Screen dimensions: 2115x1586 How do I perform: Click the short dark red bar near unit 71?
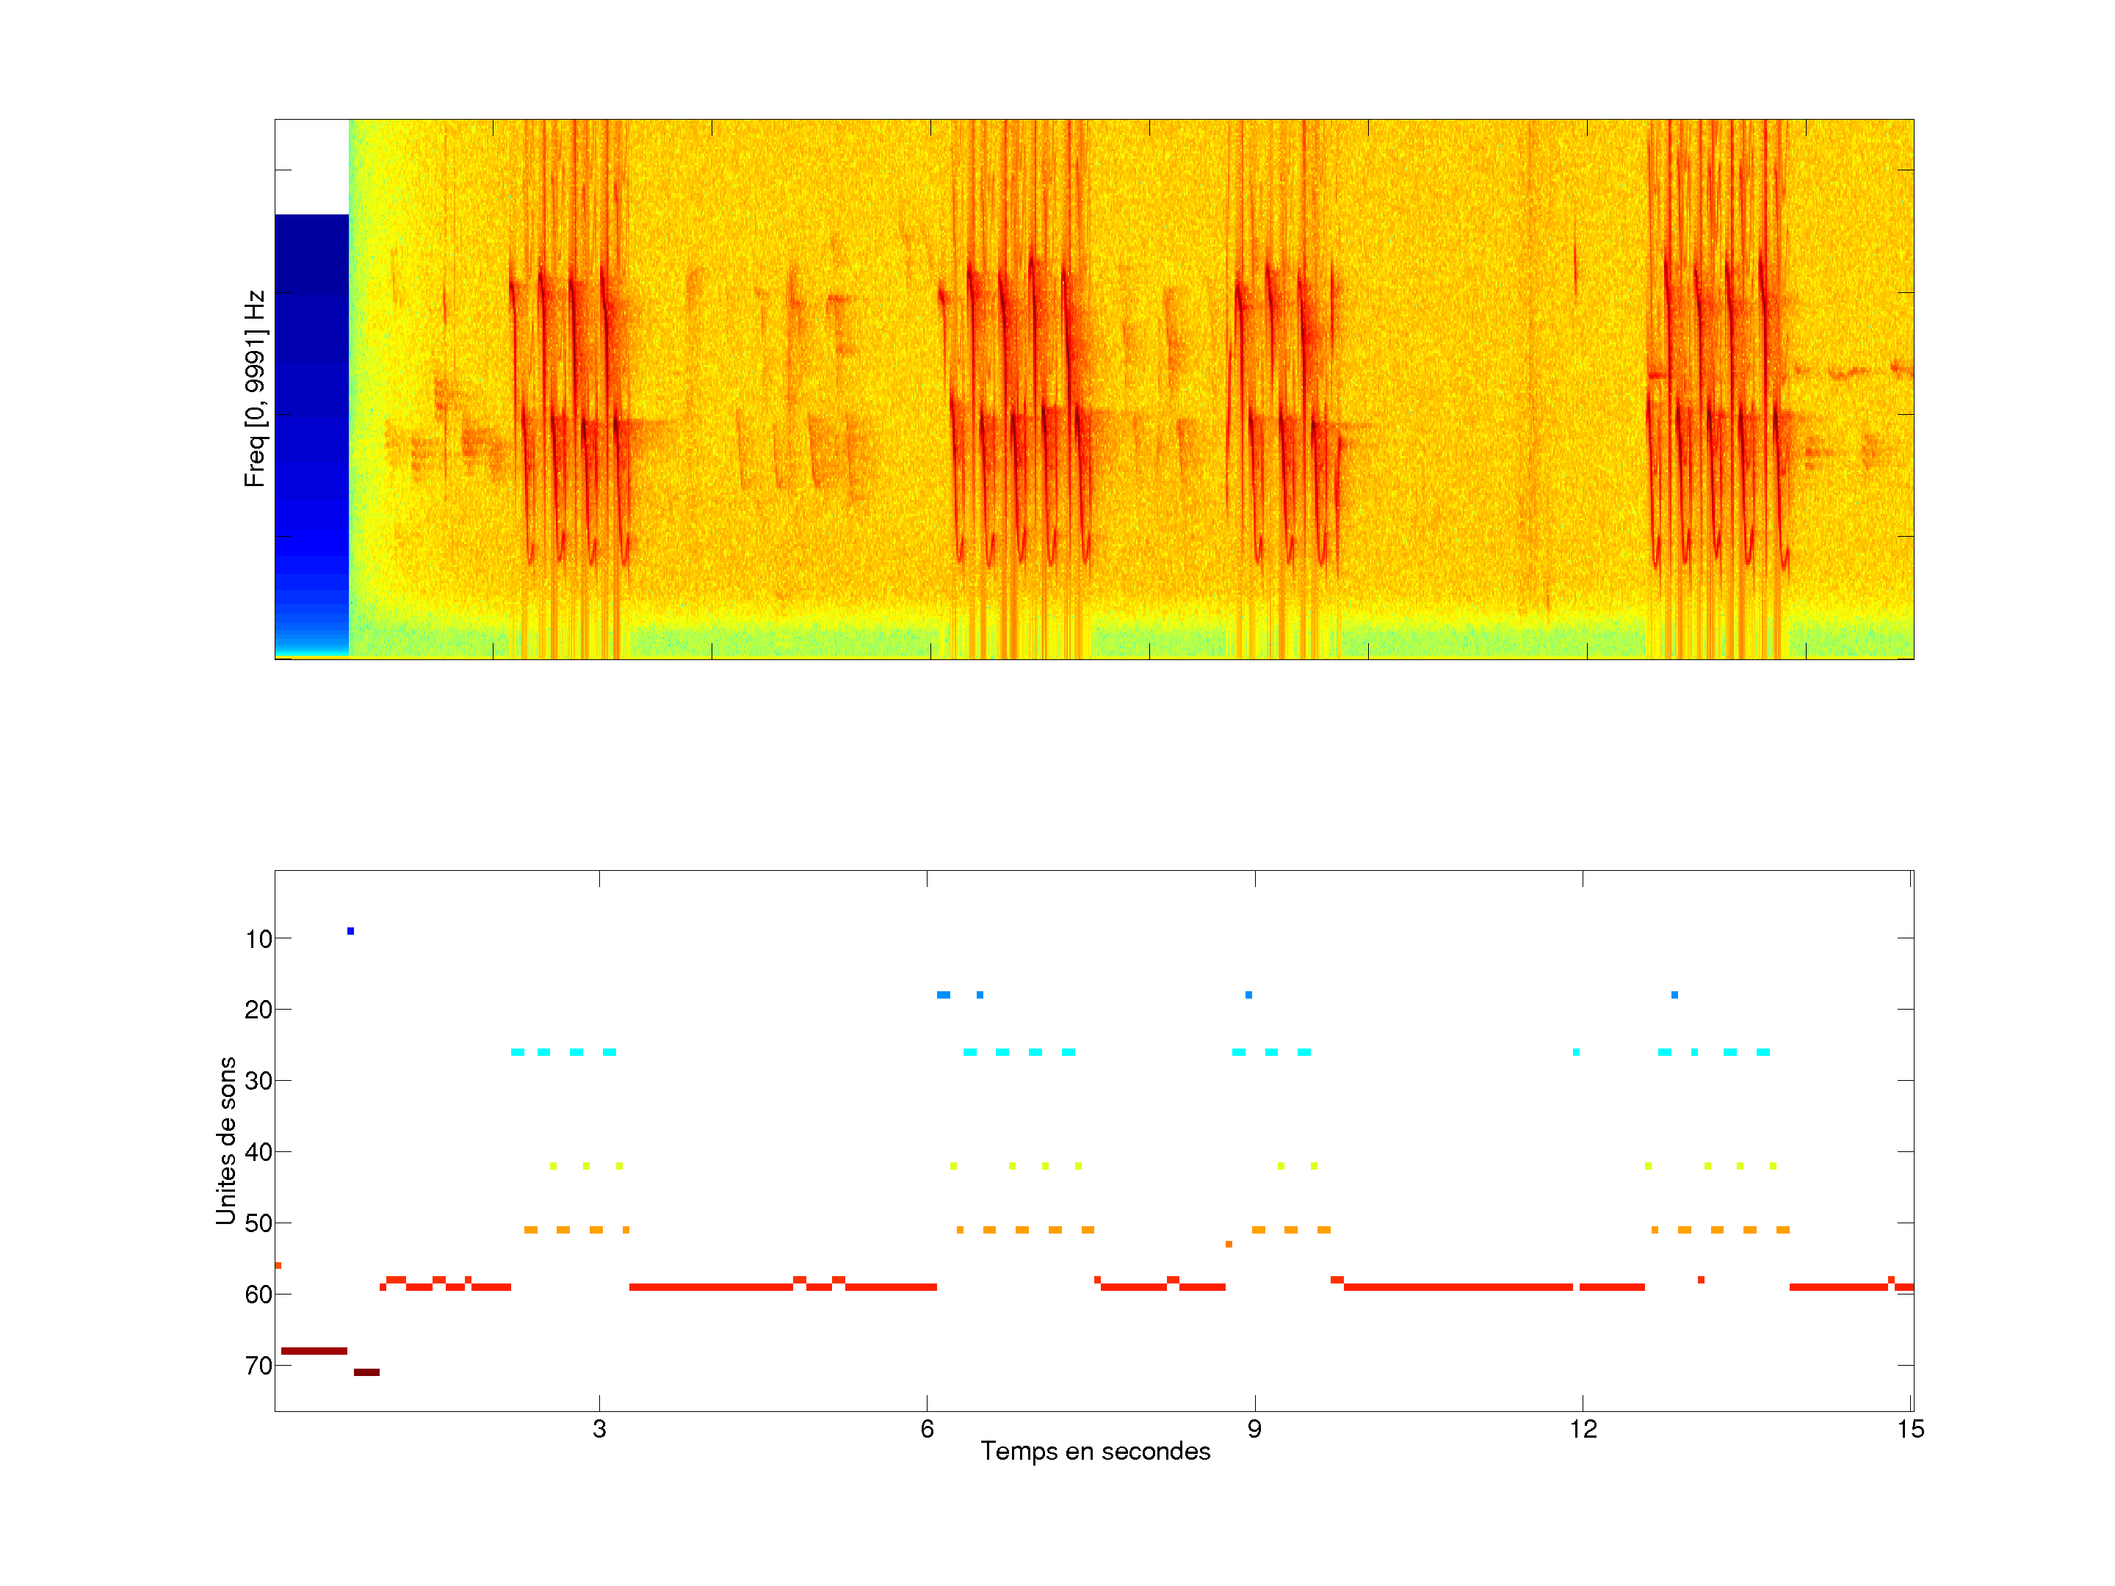(x=366, y=1373)
